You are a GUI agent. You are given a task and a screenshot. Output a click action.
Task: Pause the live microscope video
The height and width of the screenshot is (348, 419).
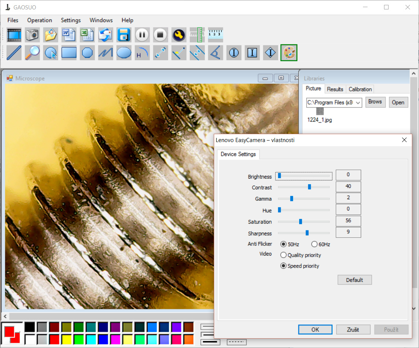pos(142,35)
